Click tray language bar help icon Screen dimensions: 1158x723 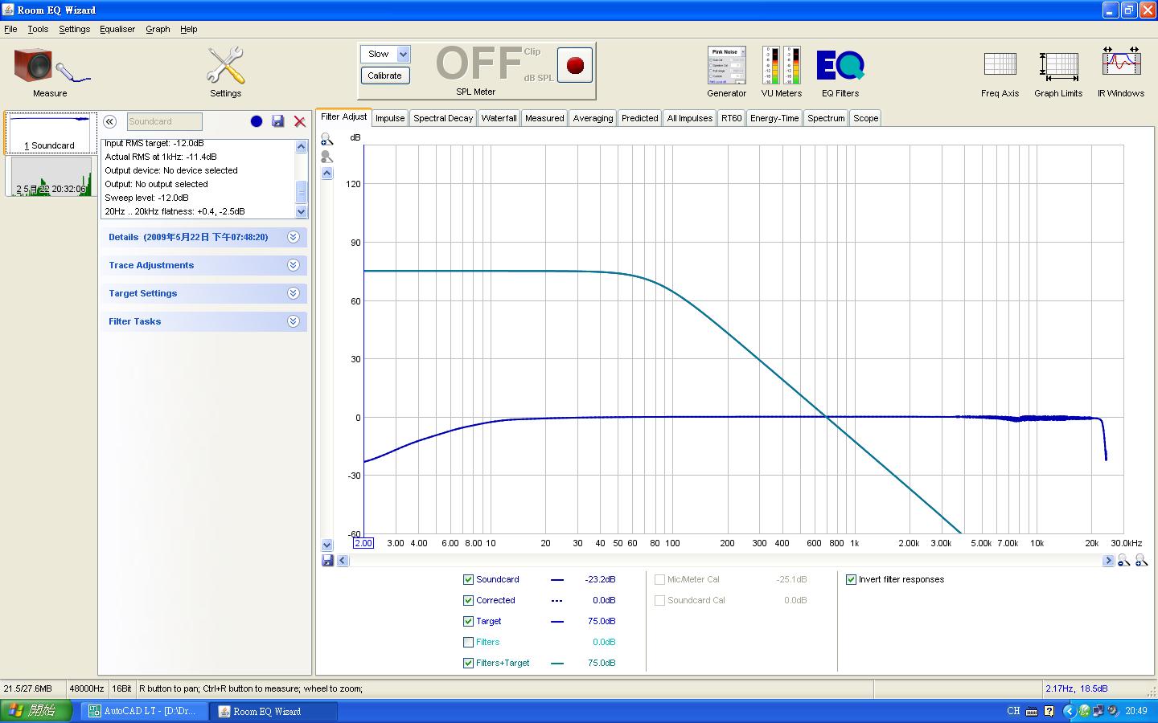1049,711
